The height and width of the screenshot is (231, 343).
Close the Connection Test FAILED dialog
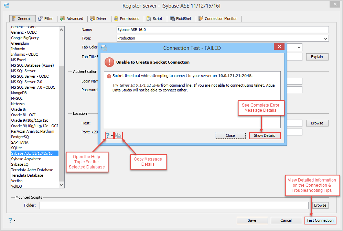279,46
